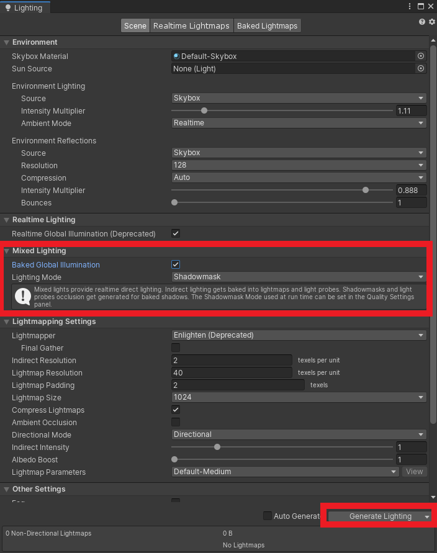437x553 pixels.
Task: Click the scrollbar up arrow
Action: click(433, 41)
